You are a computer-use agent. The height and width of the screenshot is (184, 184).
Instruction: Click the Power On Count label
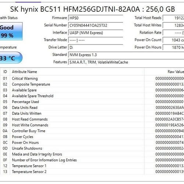[x=148, y=40]
